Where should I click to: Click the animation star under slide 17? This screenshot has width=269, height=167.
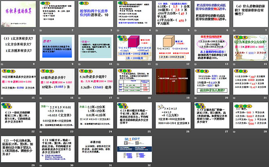click(x=79, y=98)
